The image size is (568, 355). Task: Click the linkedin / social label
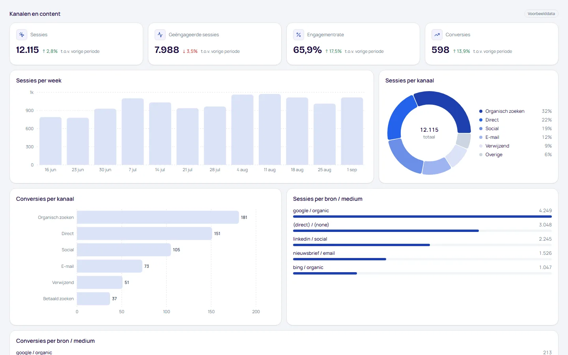coord(310,239)
